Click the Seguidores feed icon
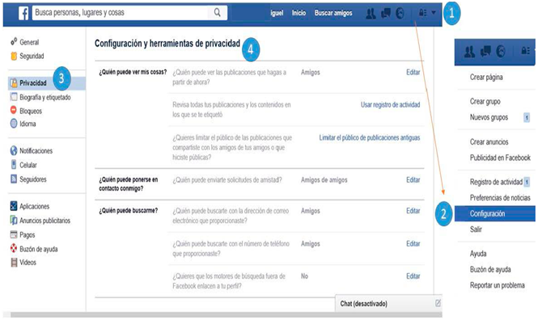 (14, 179)
